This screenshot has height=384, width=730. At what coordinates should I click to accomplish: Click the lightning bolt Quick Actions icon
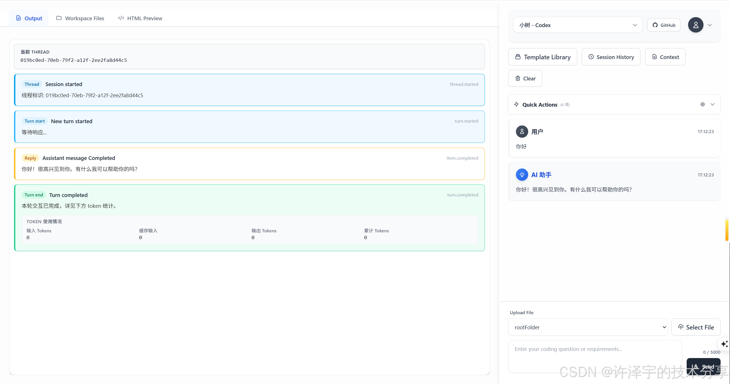pyautogui.click(x=516, y=104)
